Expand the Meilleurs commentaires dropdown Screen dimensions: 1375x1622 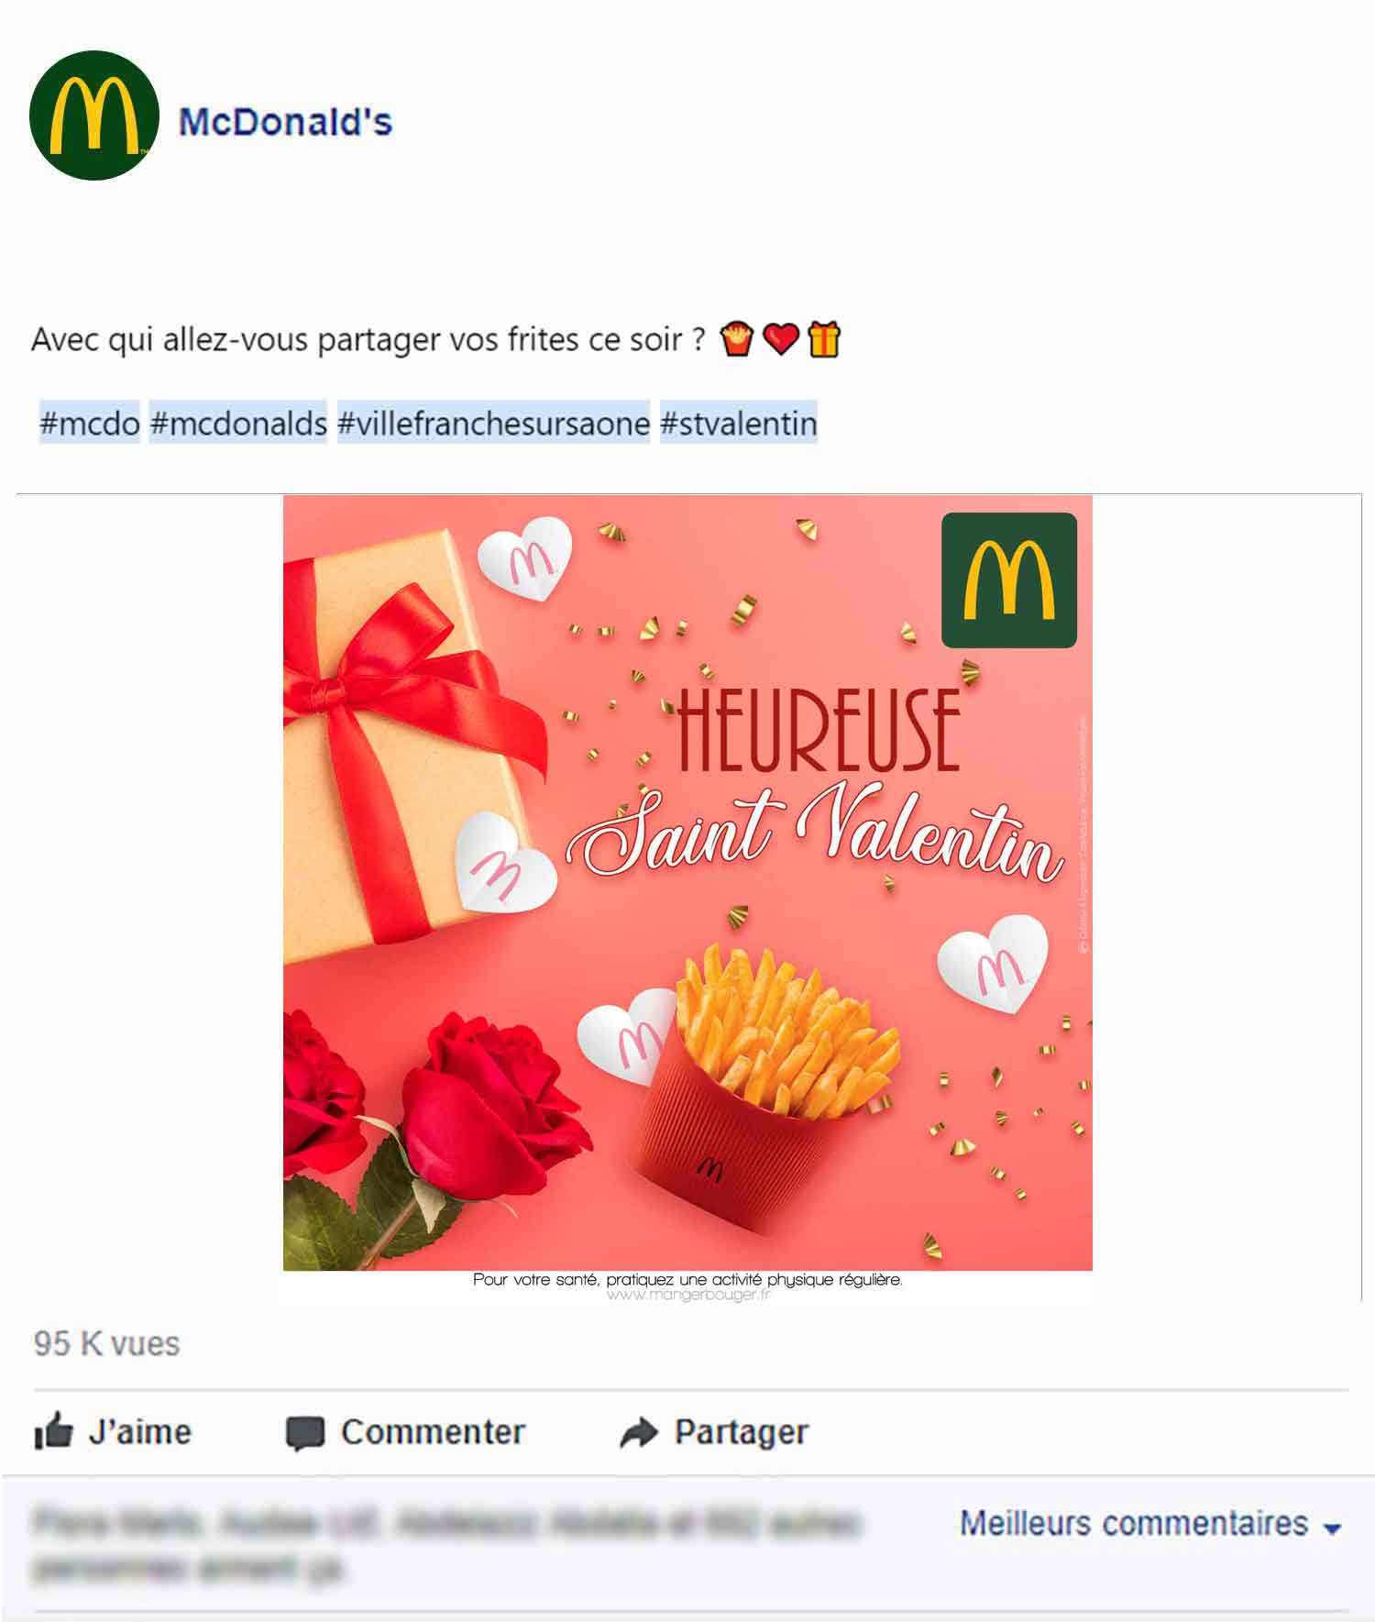click(x=1150, y=1524)
